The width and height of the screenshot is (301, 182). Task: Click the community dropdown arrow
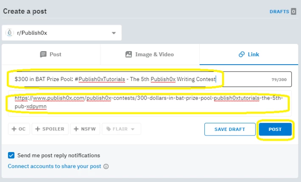[114, 33]
